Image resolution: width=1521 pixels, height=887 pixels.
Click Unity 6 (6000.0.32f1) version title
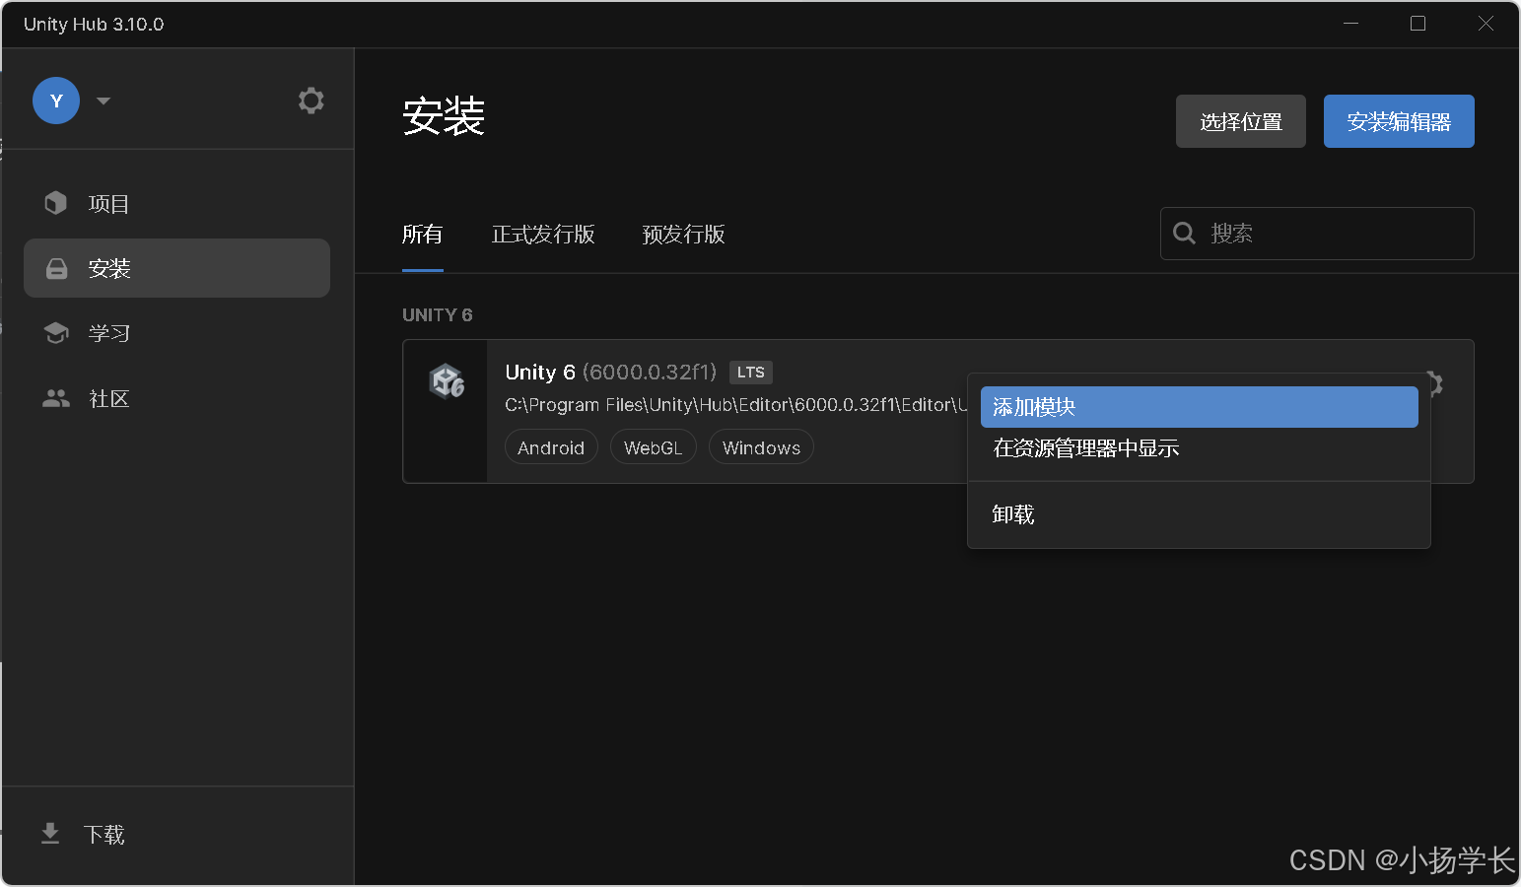(x=611, y=372)
